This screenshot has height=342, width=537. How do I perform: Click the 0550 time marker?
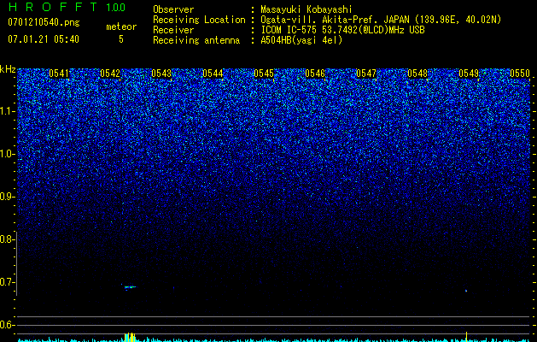[520, 74]
